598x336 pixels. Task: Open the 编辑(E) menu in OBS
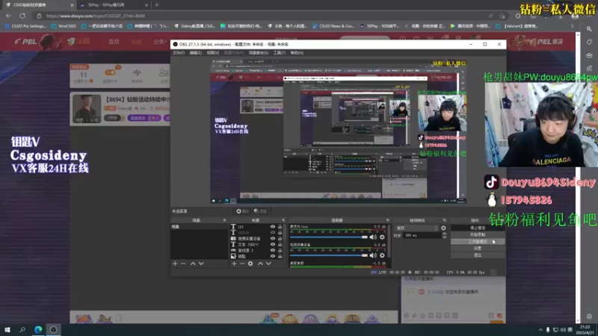[x=195, y=52]
